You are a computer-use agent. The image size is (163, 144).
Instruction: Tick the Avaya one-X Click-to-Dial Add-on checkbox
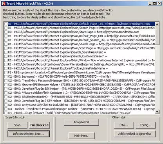pos(6,105)
